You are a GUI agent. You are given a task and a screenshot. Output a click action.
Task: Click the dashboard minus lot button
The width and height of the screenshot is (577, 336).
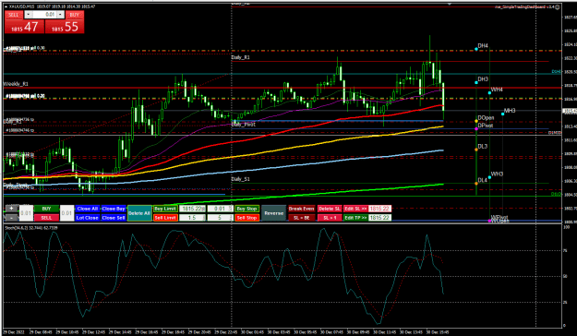(x=11, y=218)
